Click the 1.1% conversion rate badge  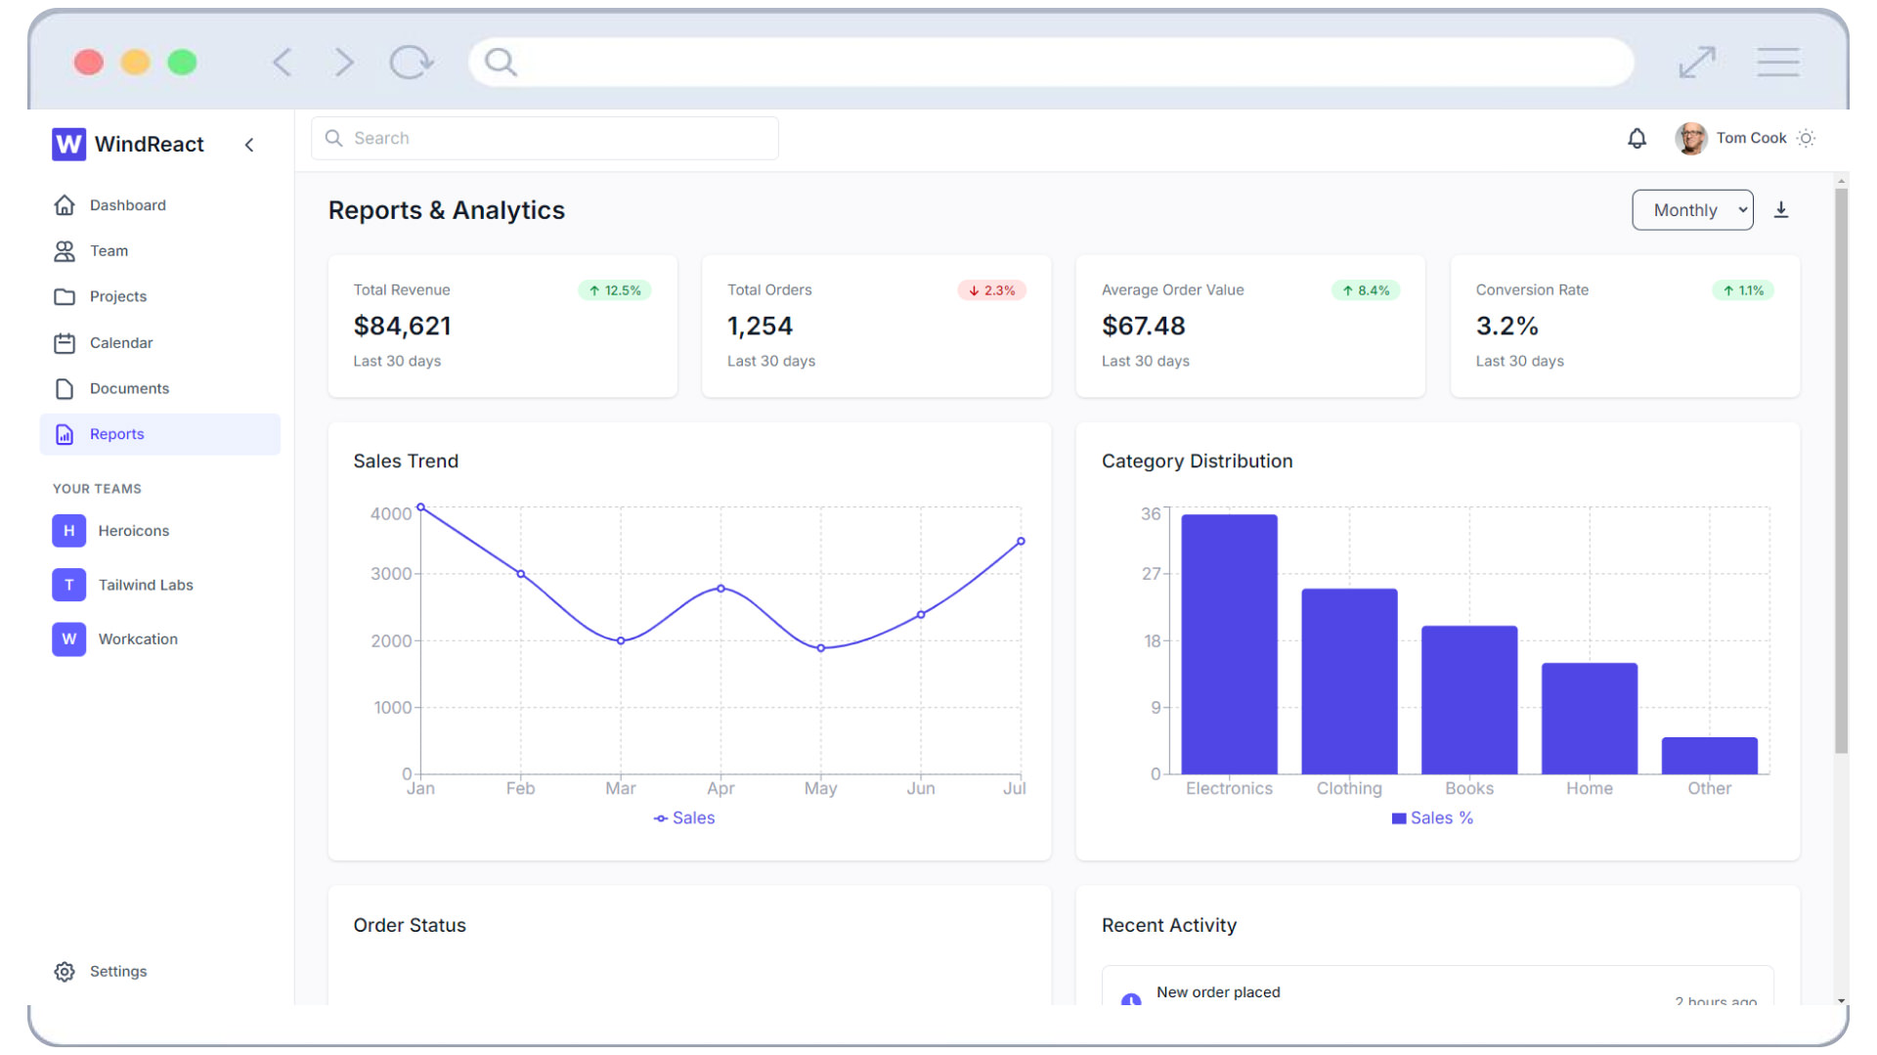[1743, 290]
